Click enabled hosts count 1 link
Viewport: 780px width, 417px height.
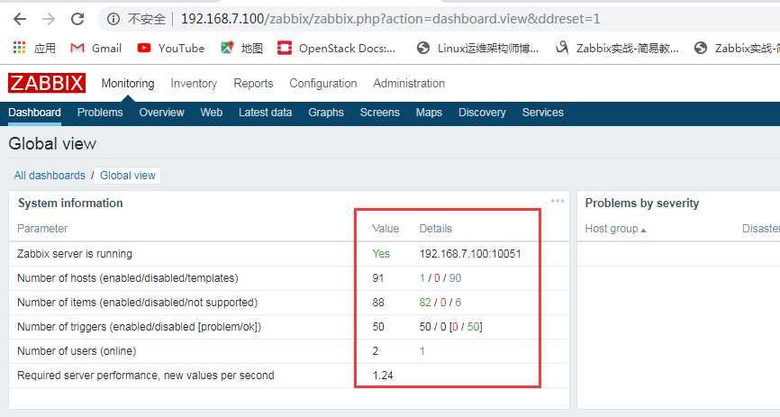pyautogui.click(x=422, y=278)
